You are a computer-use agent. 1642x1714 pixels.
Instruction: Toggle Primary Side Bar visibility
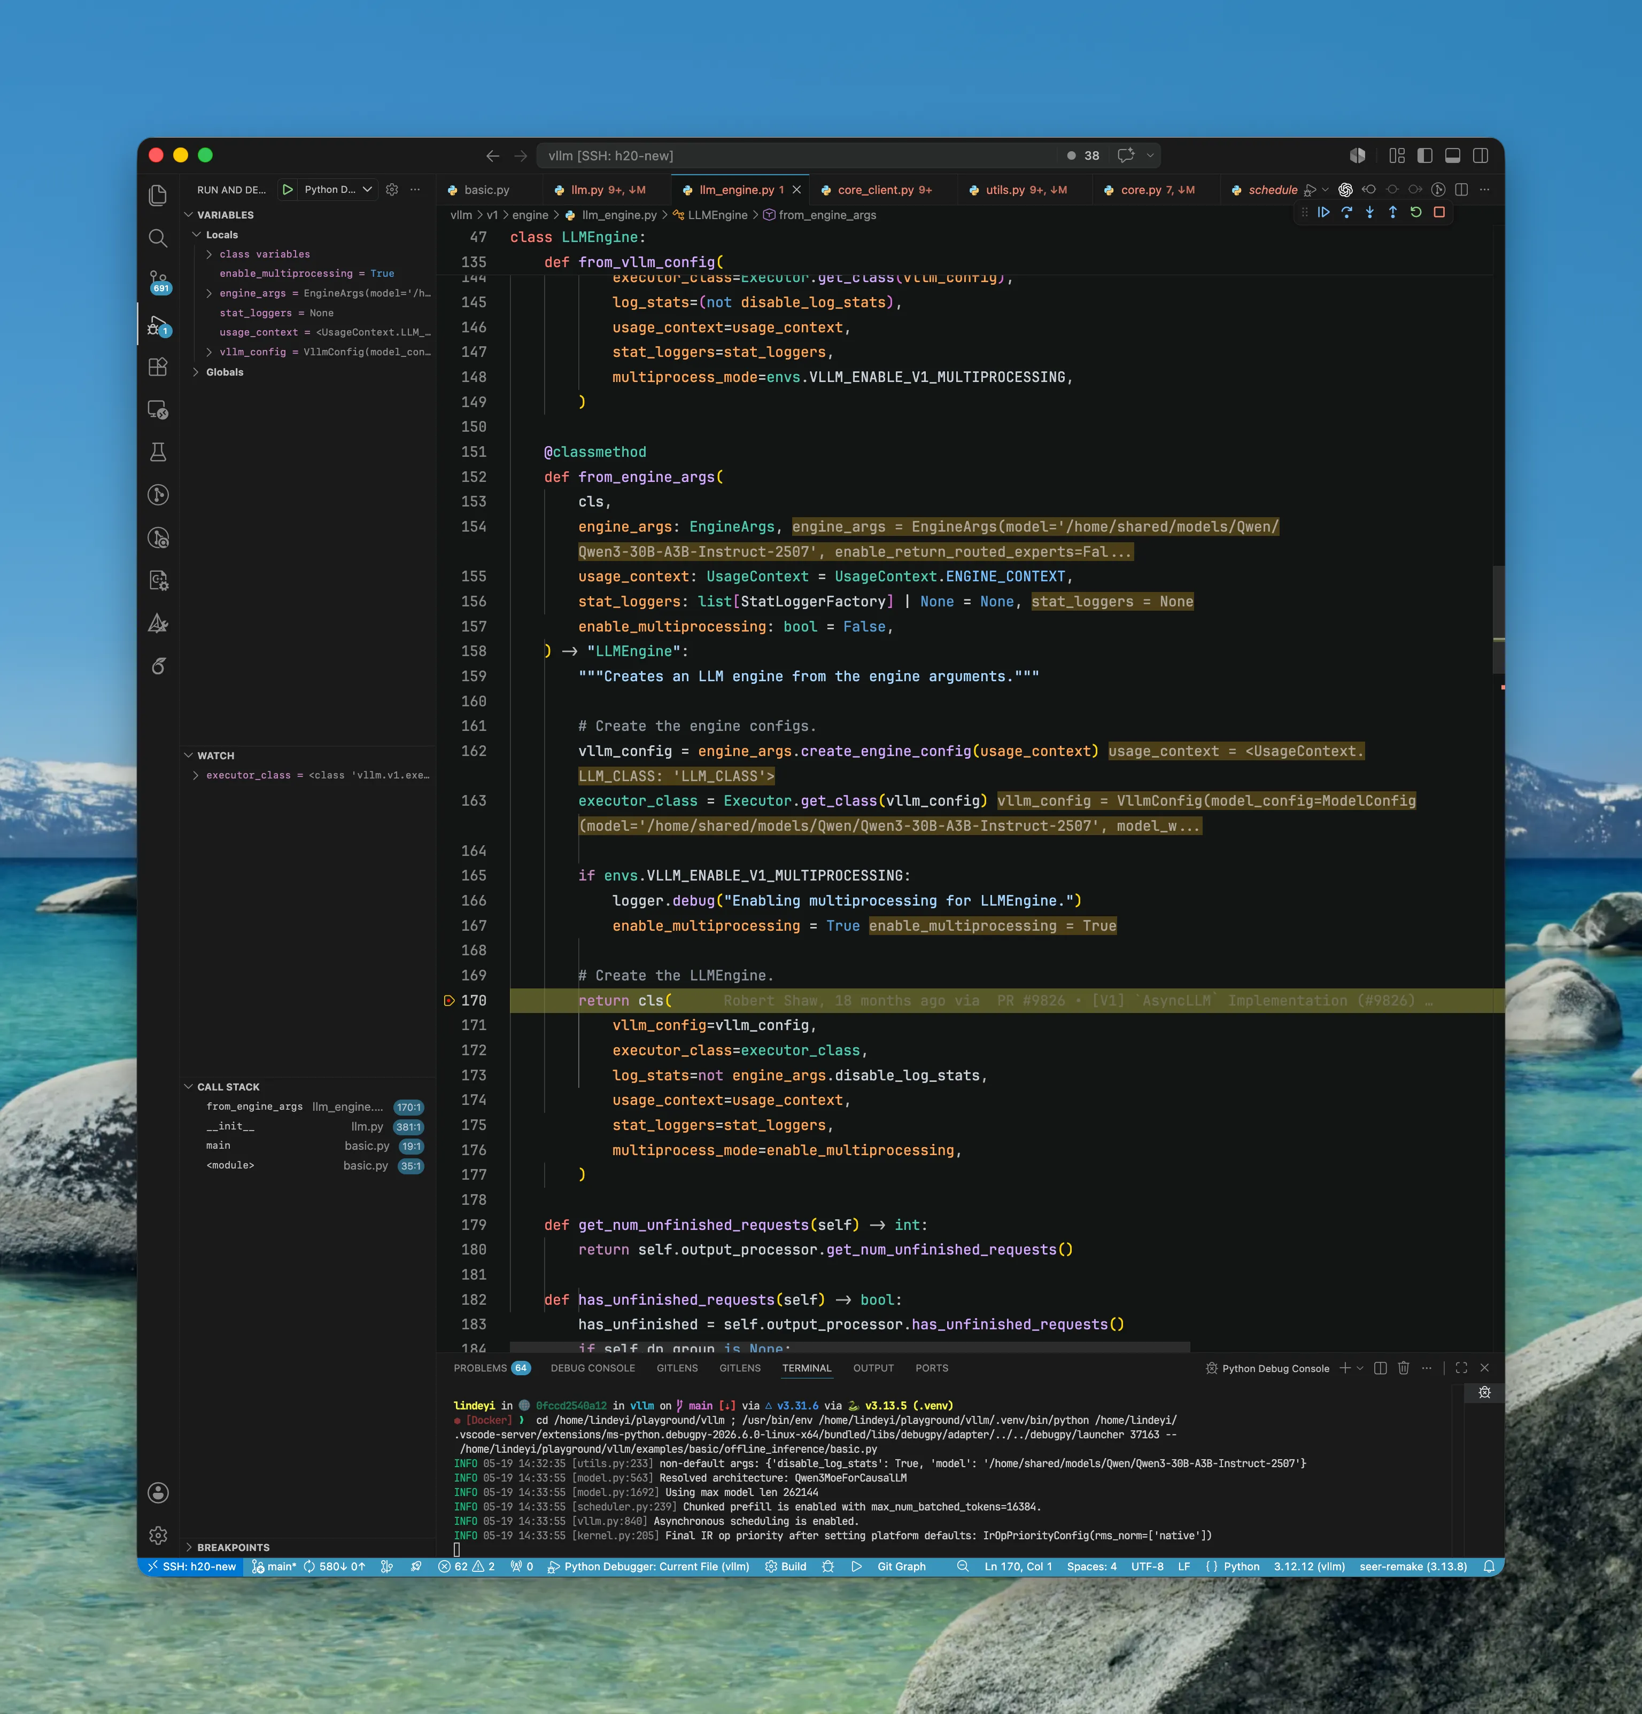coord(1425,155)
